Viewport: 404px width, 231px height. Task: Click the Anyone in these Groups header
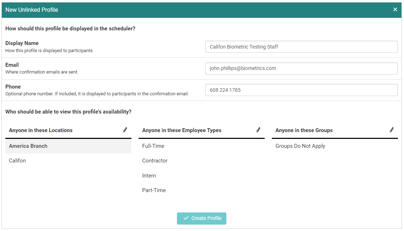click(x=304, y=130)
